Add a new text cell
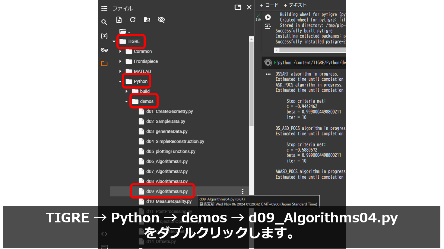Image resolution: width=444 pixels, height=249 pixels. [295, 5]
